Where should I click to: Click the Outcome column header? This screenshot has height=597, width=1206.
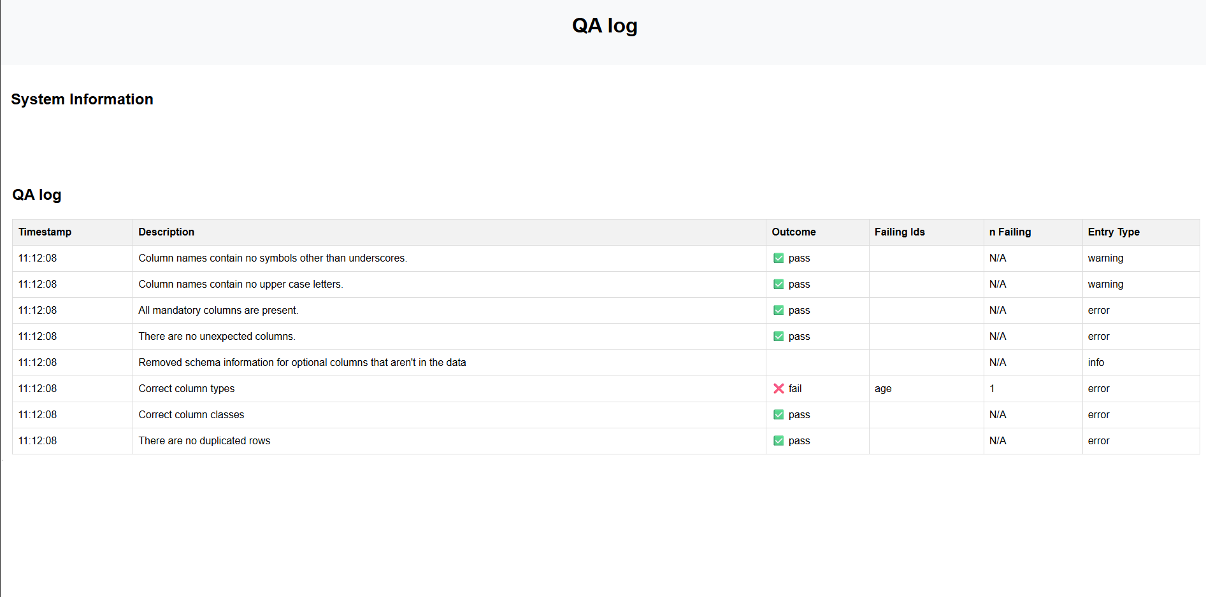pos(793,232)
